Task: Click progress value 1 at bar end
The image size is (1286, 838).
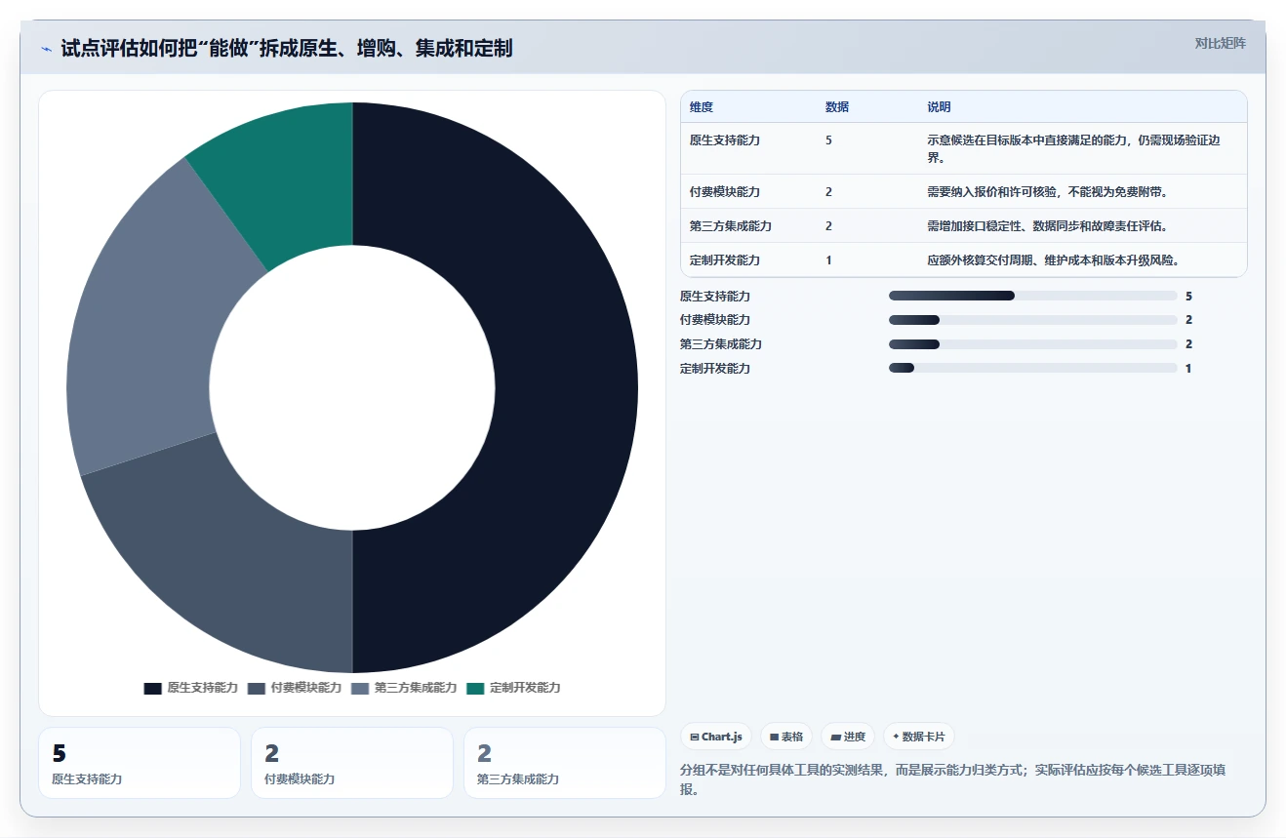Action: [x=1188, y=369]
